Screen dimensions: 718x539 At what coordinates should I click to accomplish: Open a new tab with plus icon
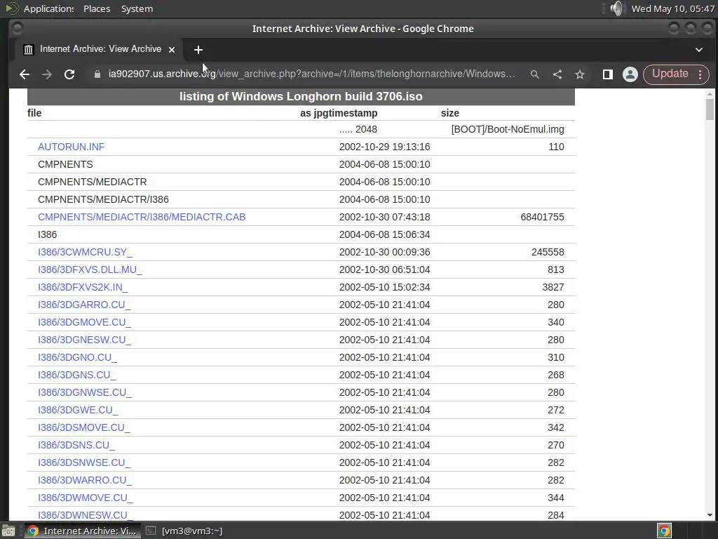pos(198,50)
